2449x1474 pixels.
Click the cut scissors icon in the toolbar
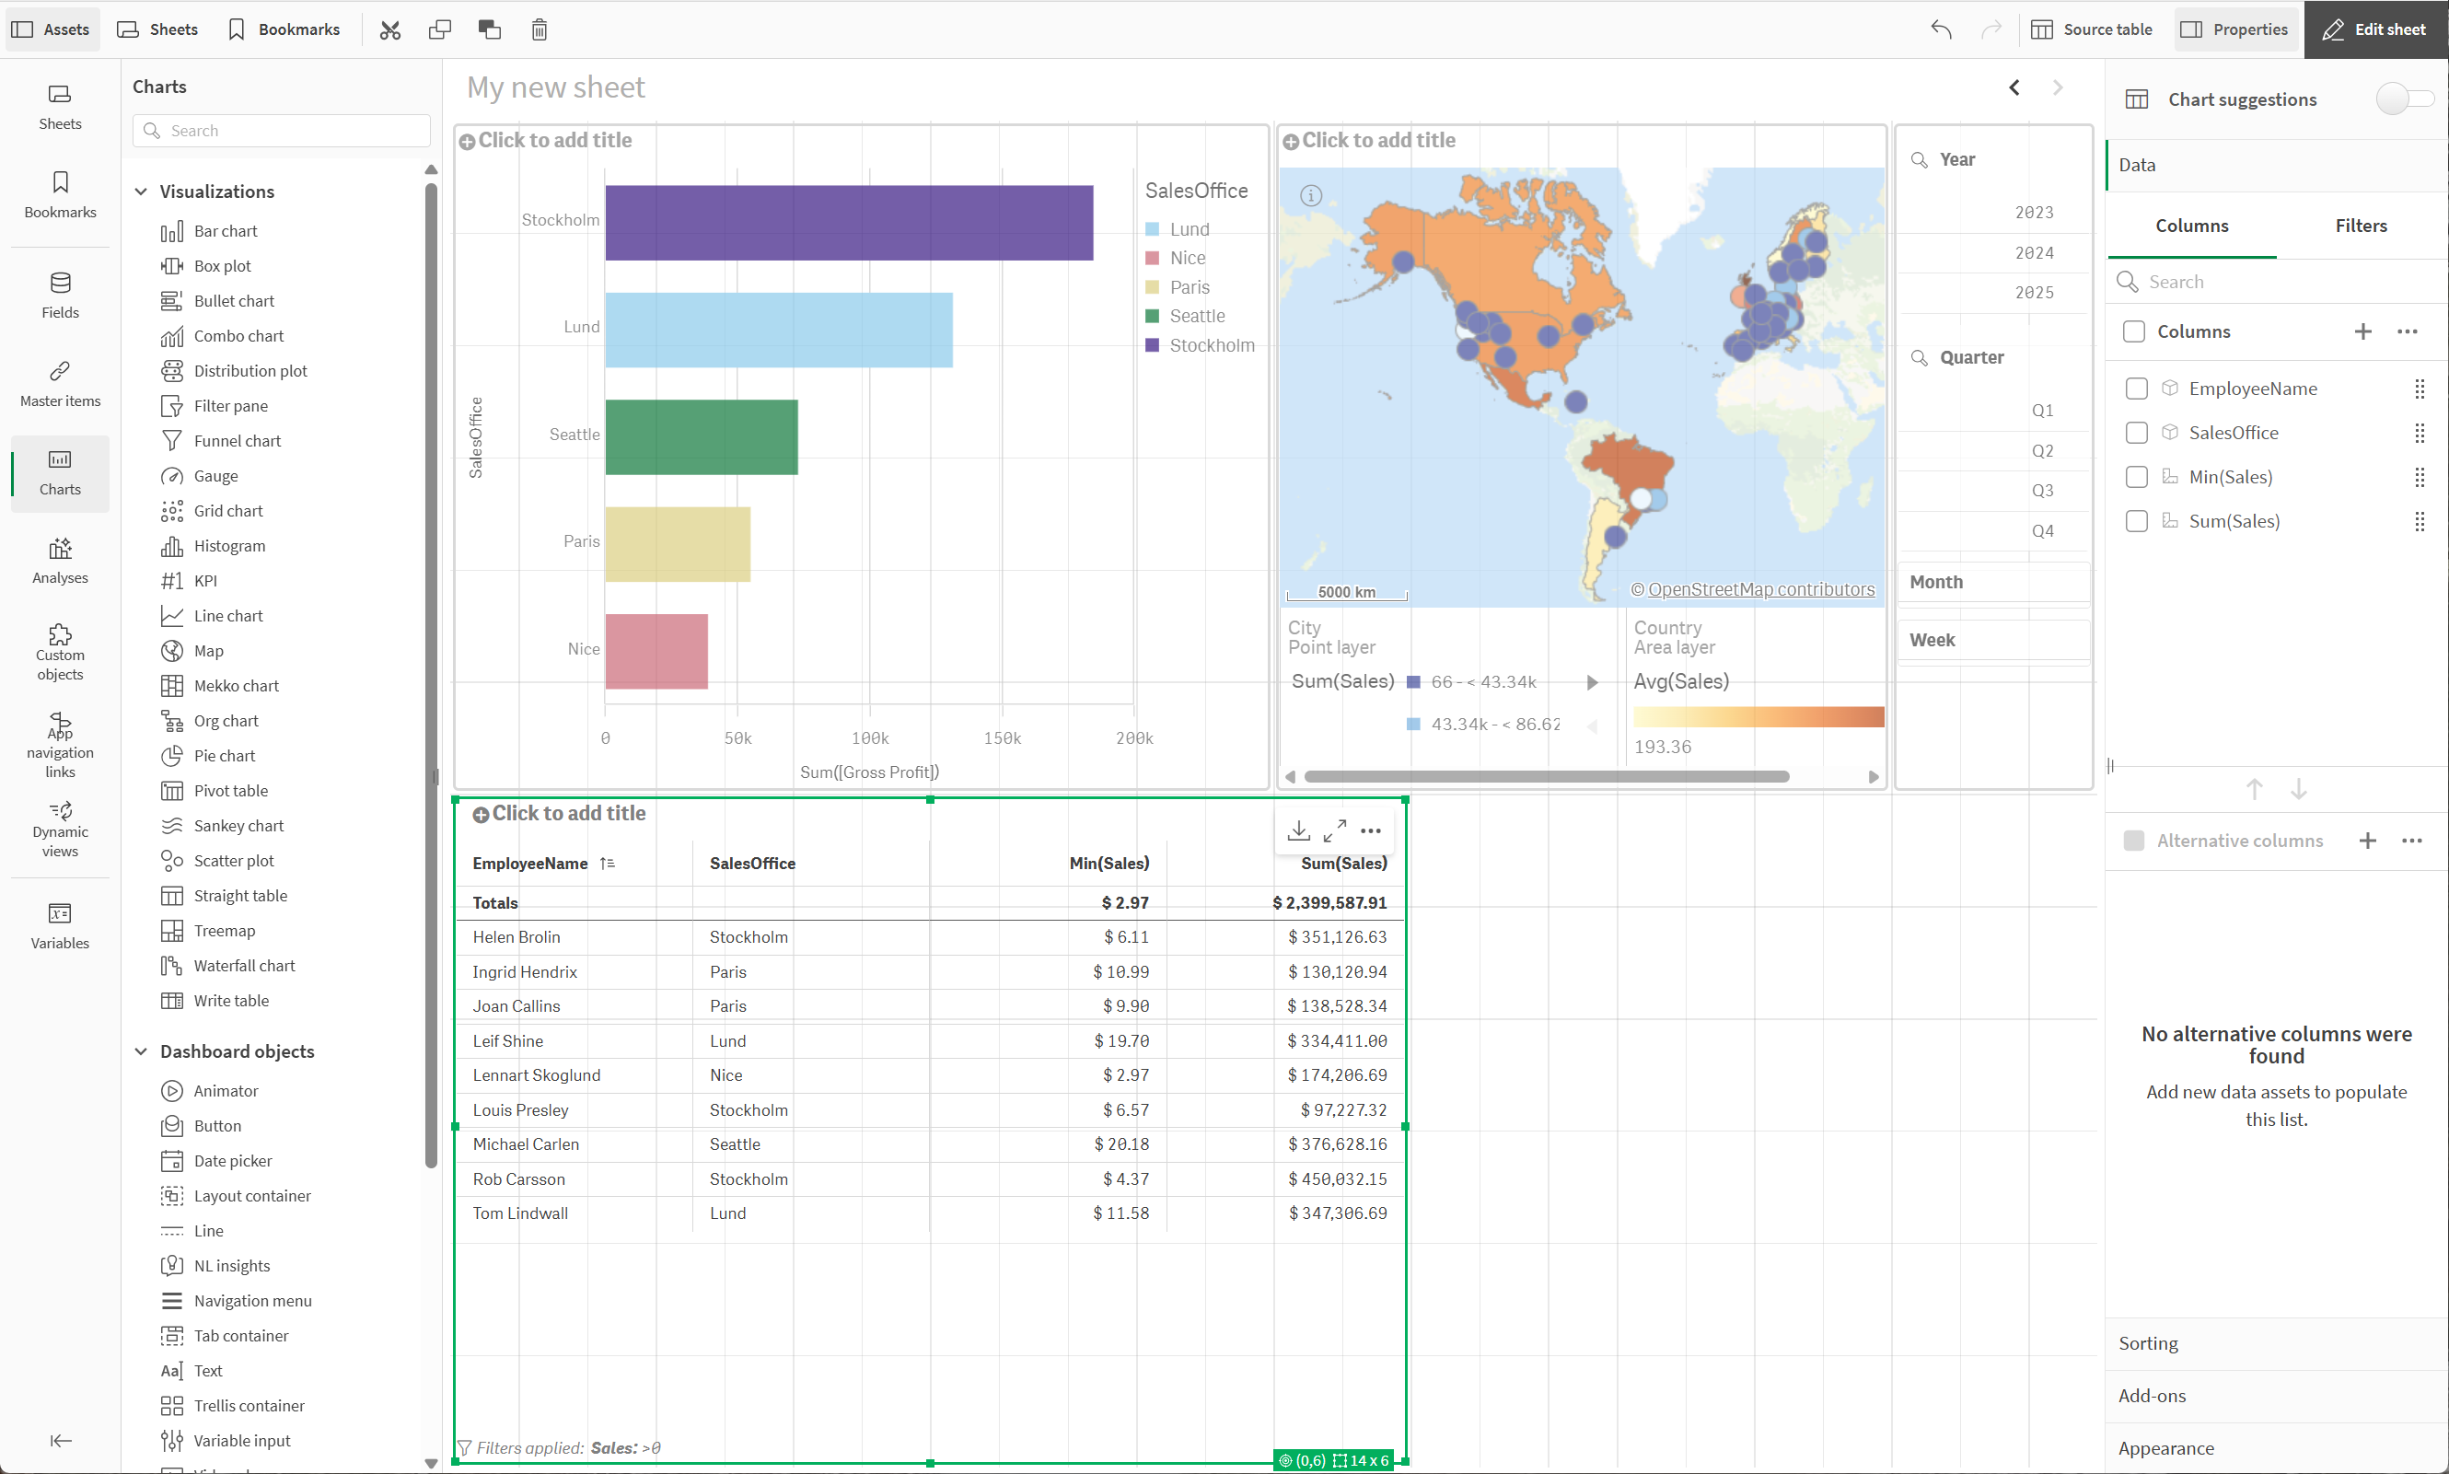(390, 29)
